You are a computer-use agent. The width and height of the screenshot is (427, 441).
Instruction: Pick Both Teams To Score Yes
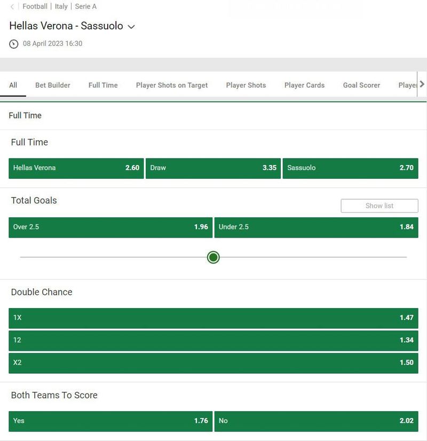click(110, 421)
